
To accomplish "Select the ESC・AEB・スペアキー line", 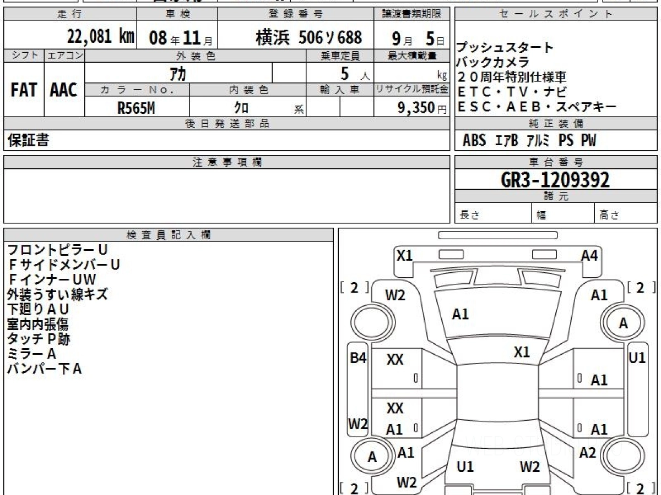I will coord(537,107).
